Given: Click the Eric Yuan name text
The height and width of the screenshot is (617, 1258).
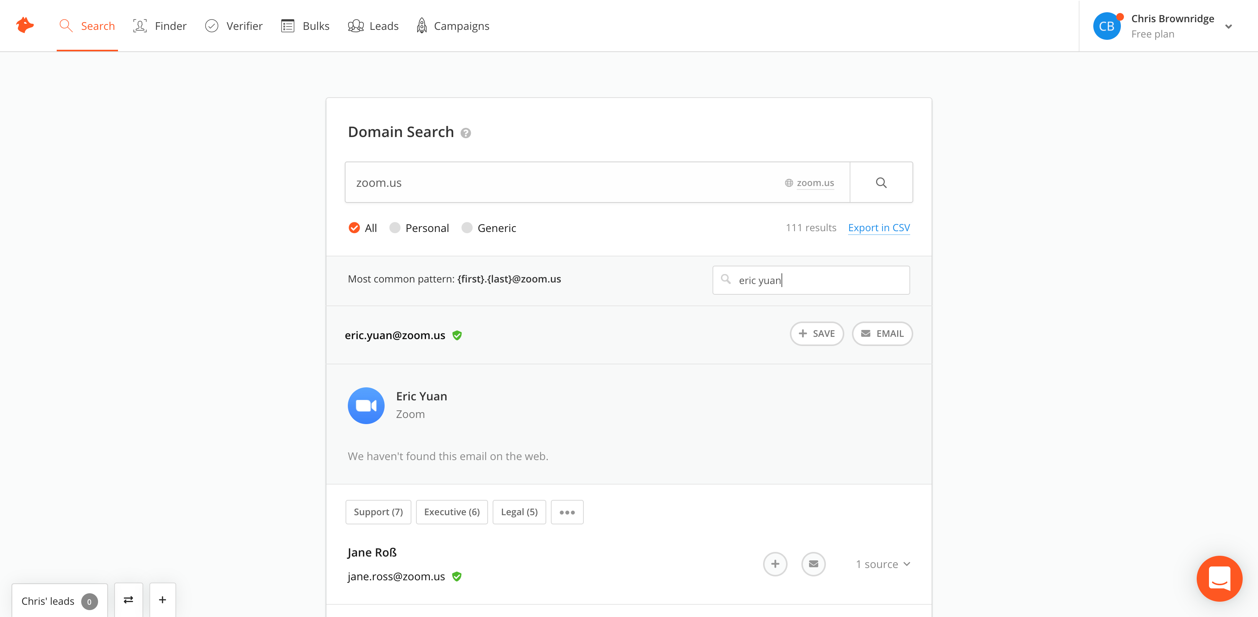Looking at the screenshot, I should (421, 397).
